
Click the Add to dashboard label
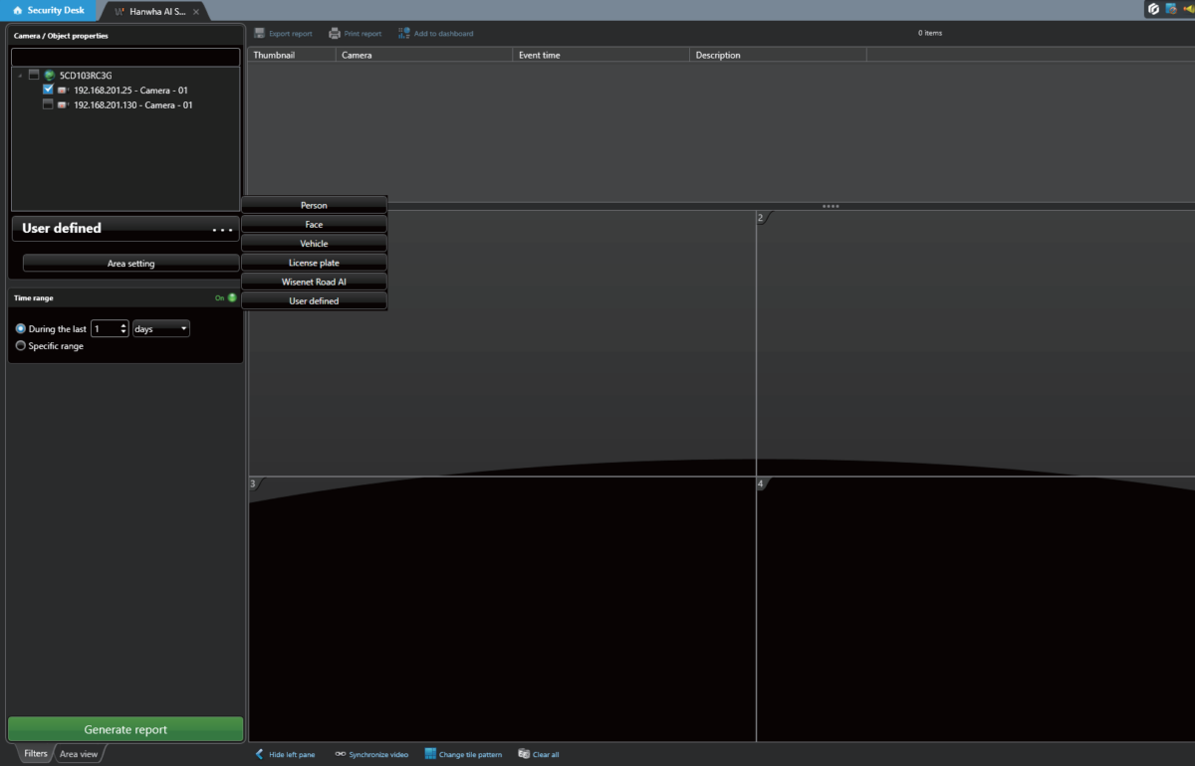[x=443, y=34]
